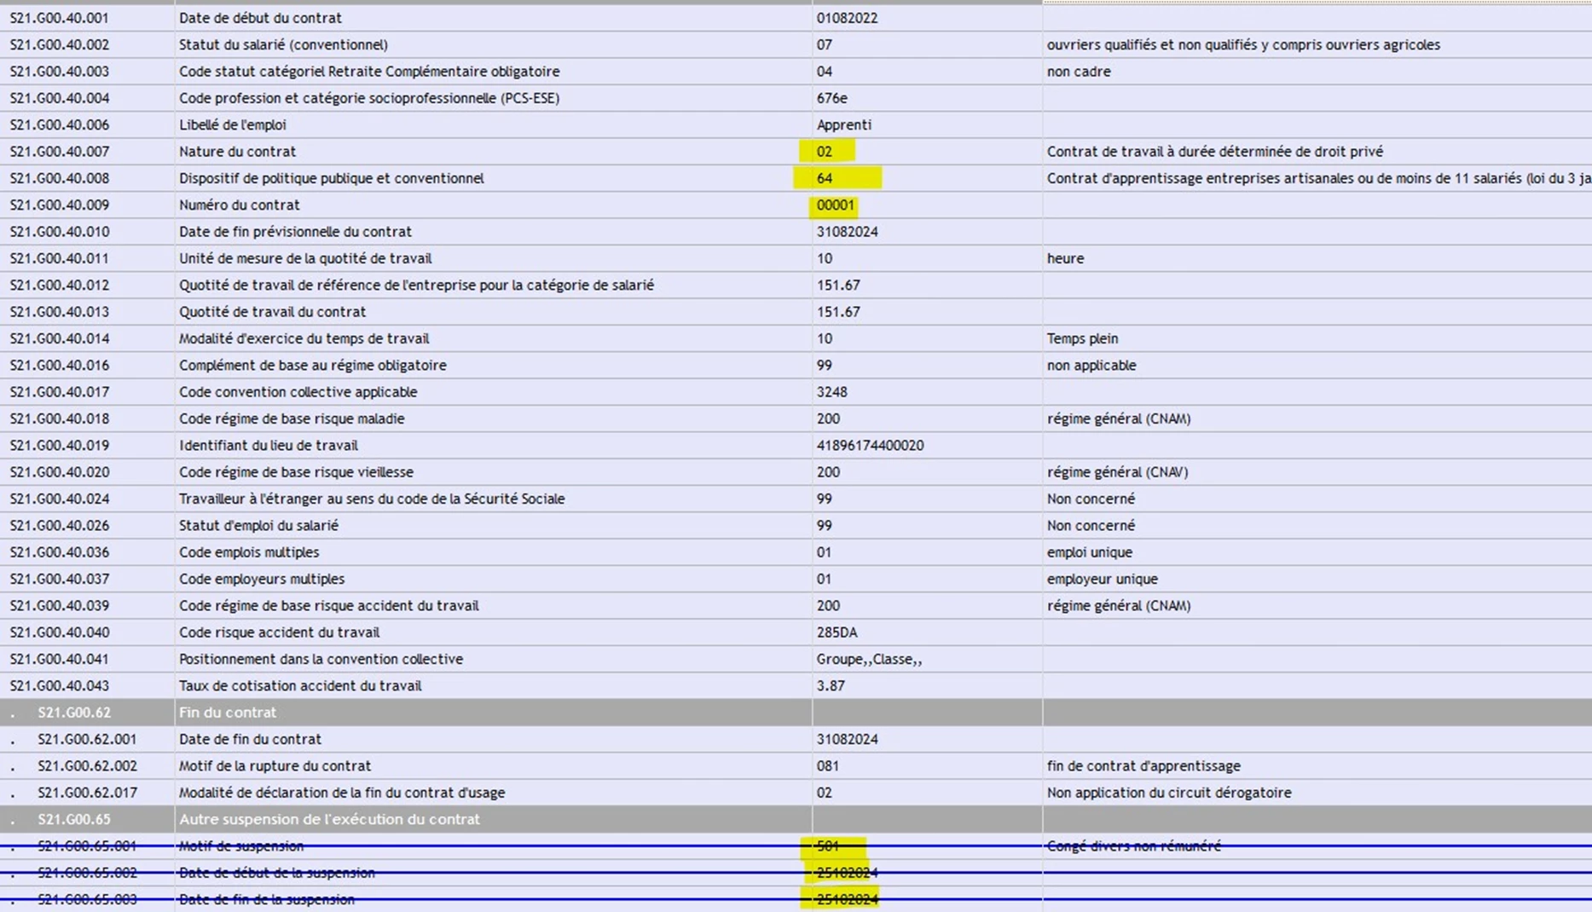Select the value 'Apprenti'
1592x912 pixels.
coord(844,124)
